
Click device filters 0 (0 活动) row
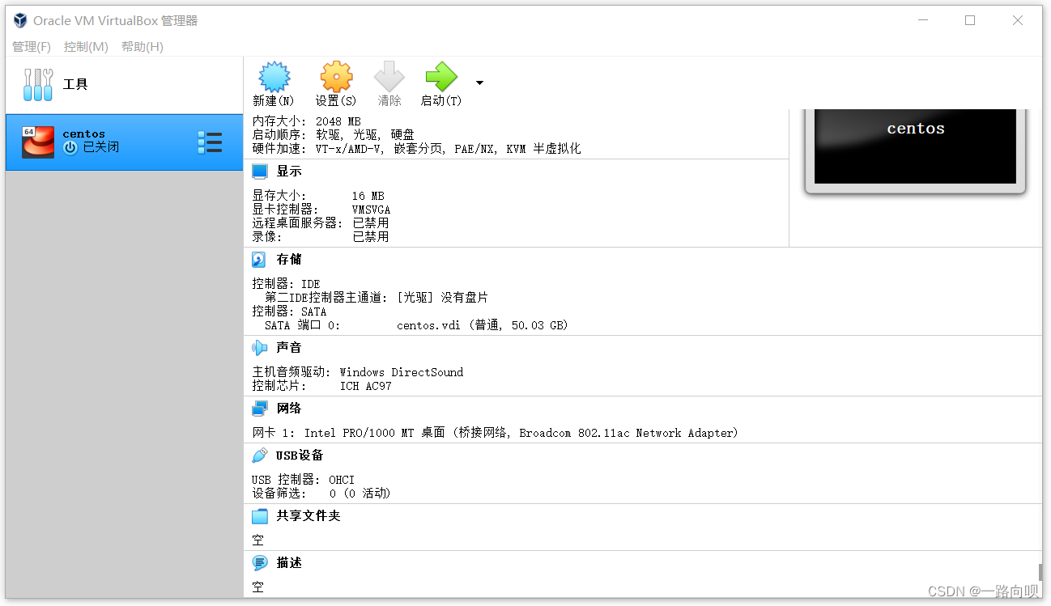(x=321, y=494)
